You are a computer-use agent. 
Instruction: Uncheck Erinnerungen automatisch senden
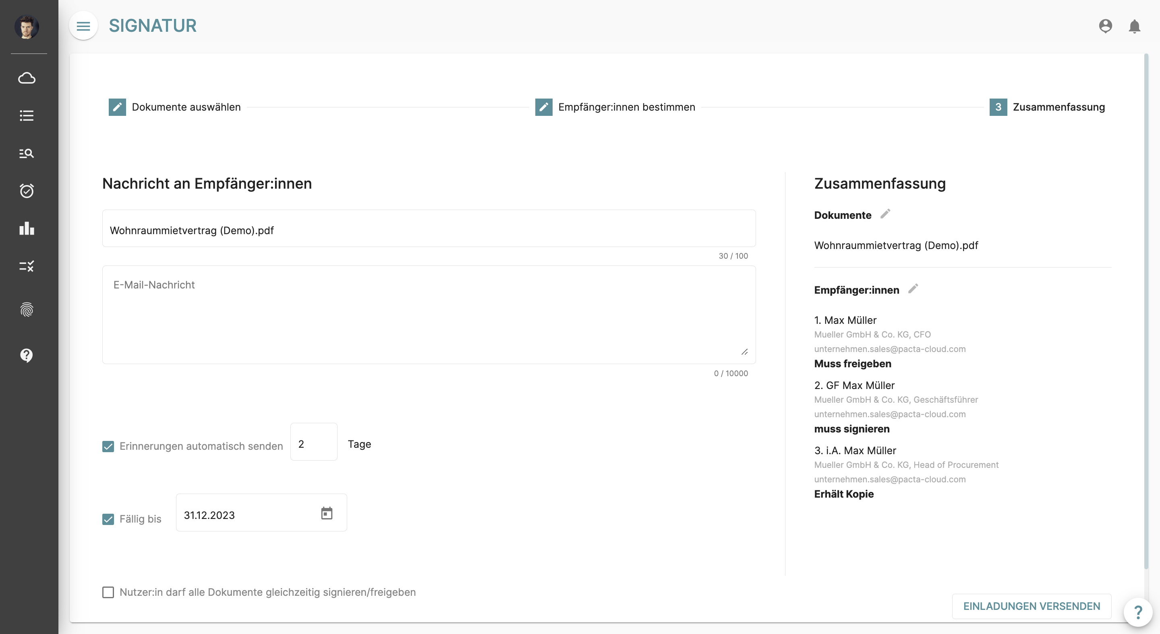pyautogui.click(x=108, y=446)
